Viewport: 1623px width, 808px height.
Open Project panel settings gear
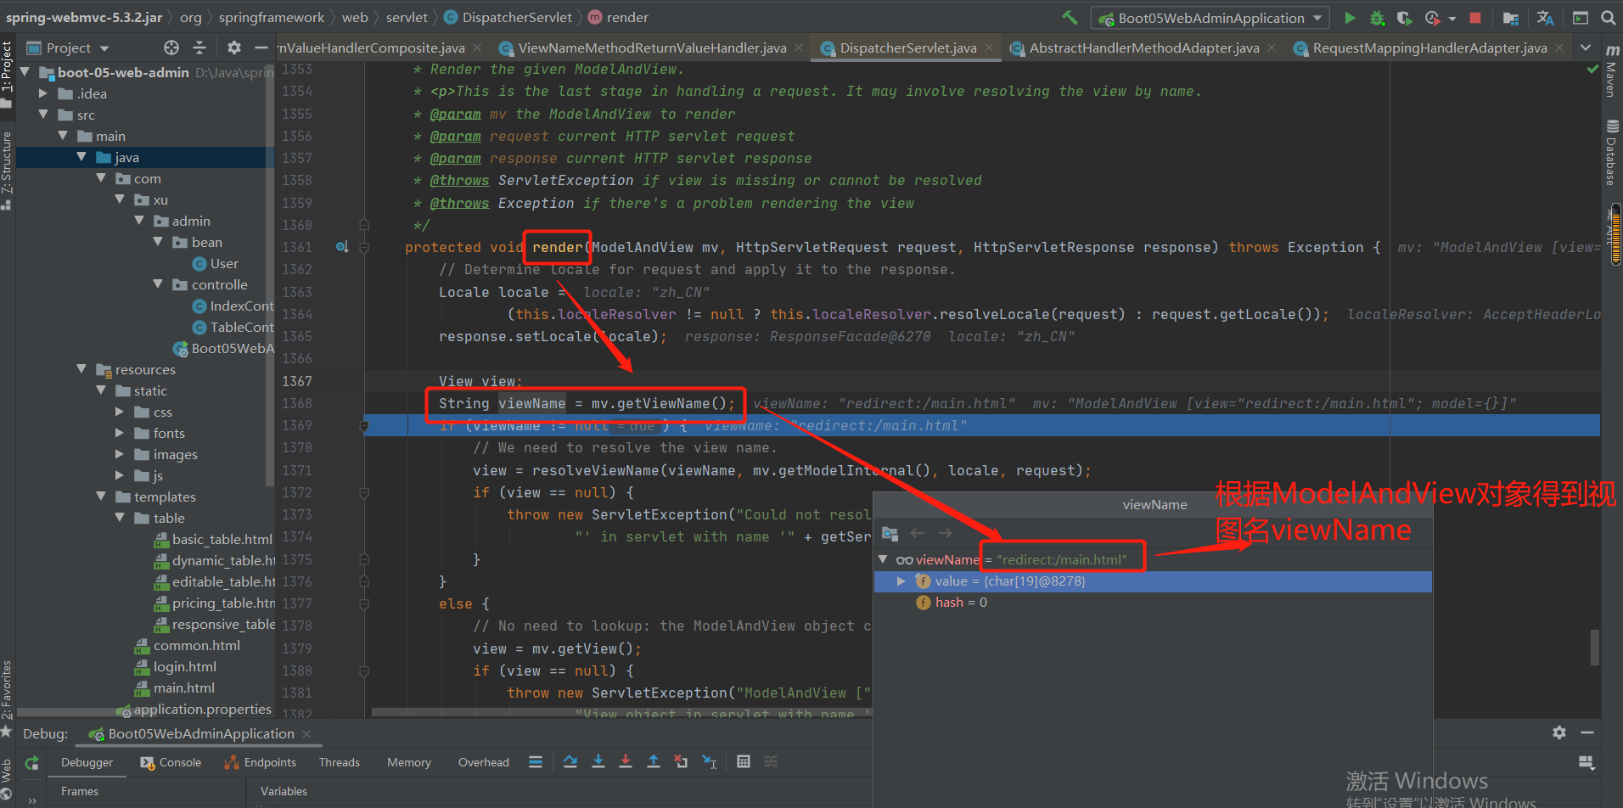pos(234,48)
